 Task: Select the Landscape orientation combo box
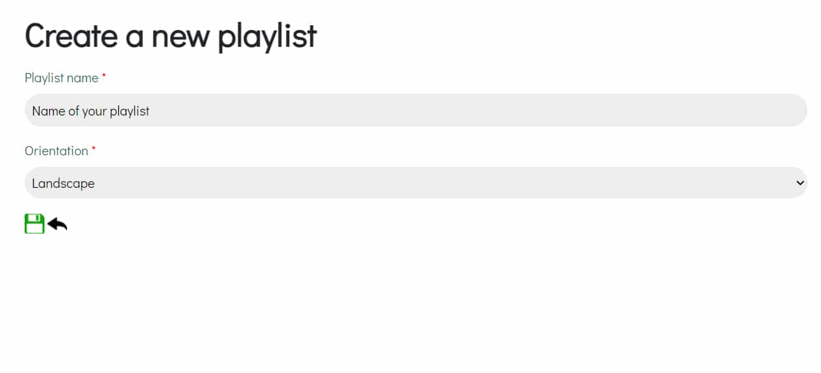415,183
